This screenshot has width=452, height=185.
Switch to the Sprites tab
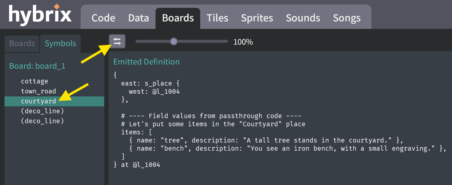[257, 18]
